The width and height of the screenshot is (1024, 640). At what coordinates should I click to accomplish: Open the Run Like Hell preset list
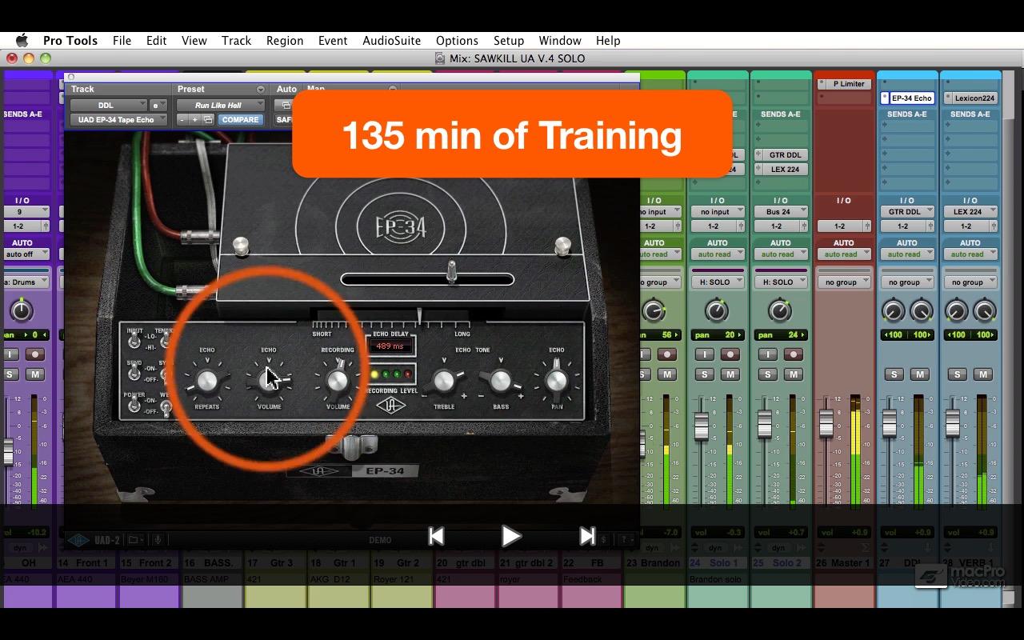[220, 105]
